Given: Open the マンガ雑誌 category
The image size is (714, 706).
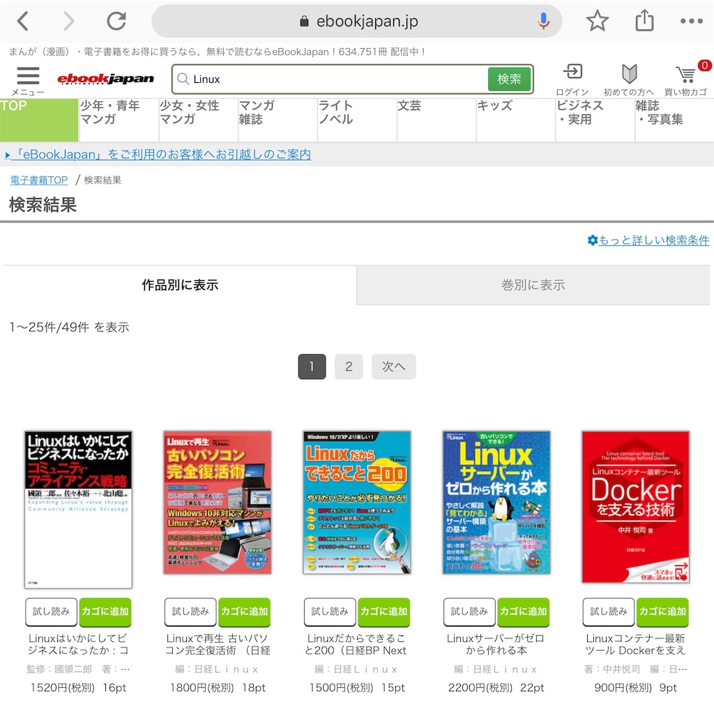Looking at the screenshot, I should click(278, 120).
